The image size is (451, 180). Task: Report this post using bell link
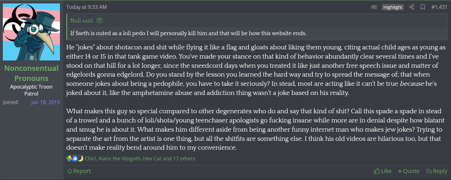point(79,171)
